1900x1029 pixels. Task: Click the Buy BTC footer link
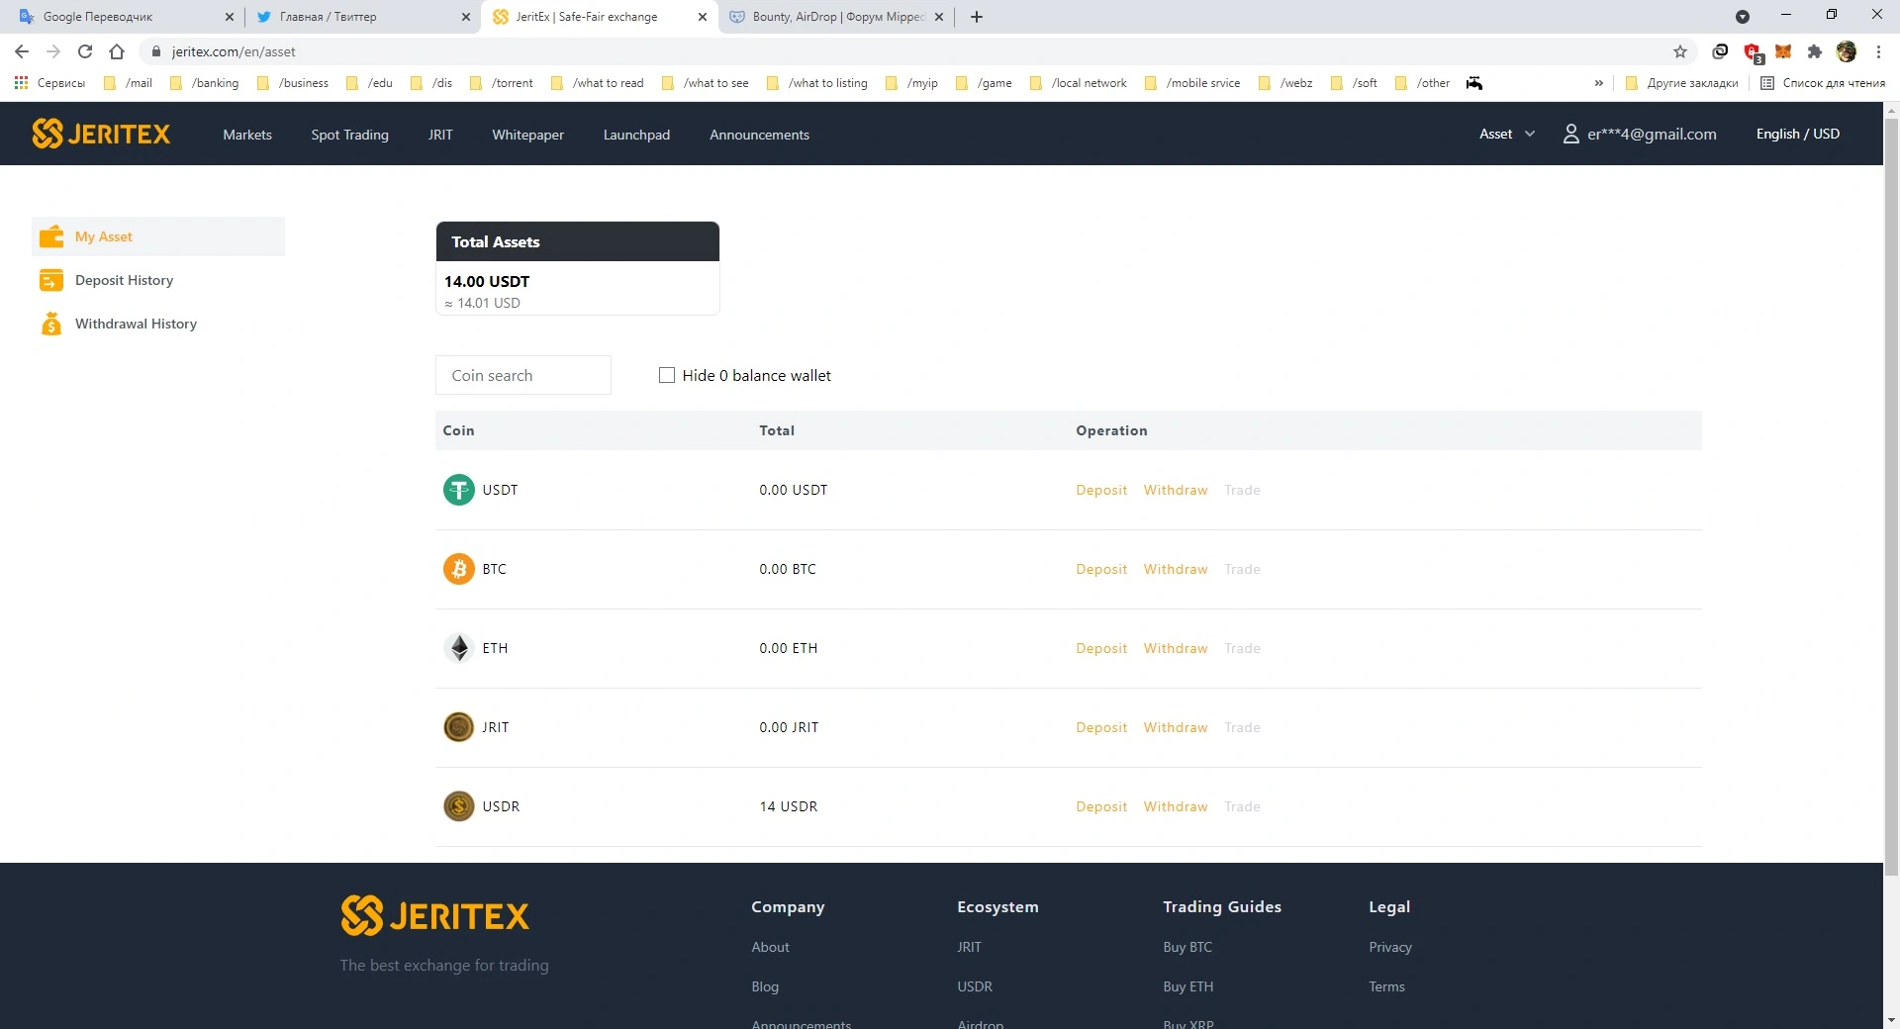click(1187, 947)
